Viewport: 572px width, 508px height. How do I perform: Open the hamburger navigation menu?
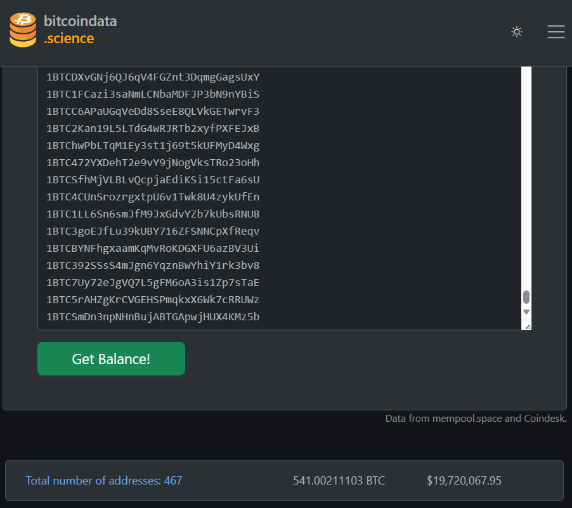[556, 32]
